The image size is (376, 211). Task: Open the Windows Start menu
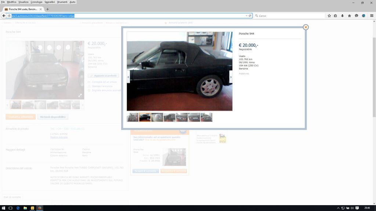click(4, 208)
